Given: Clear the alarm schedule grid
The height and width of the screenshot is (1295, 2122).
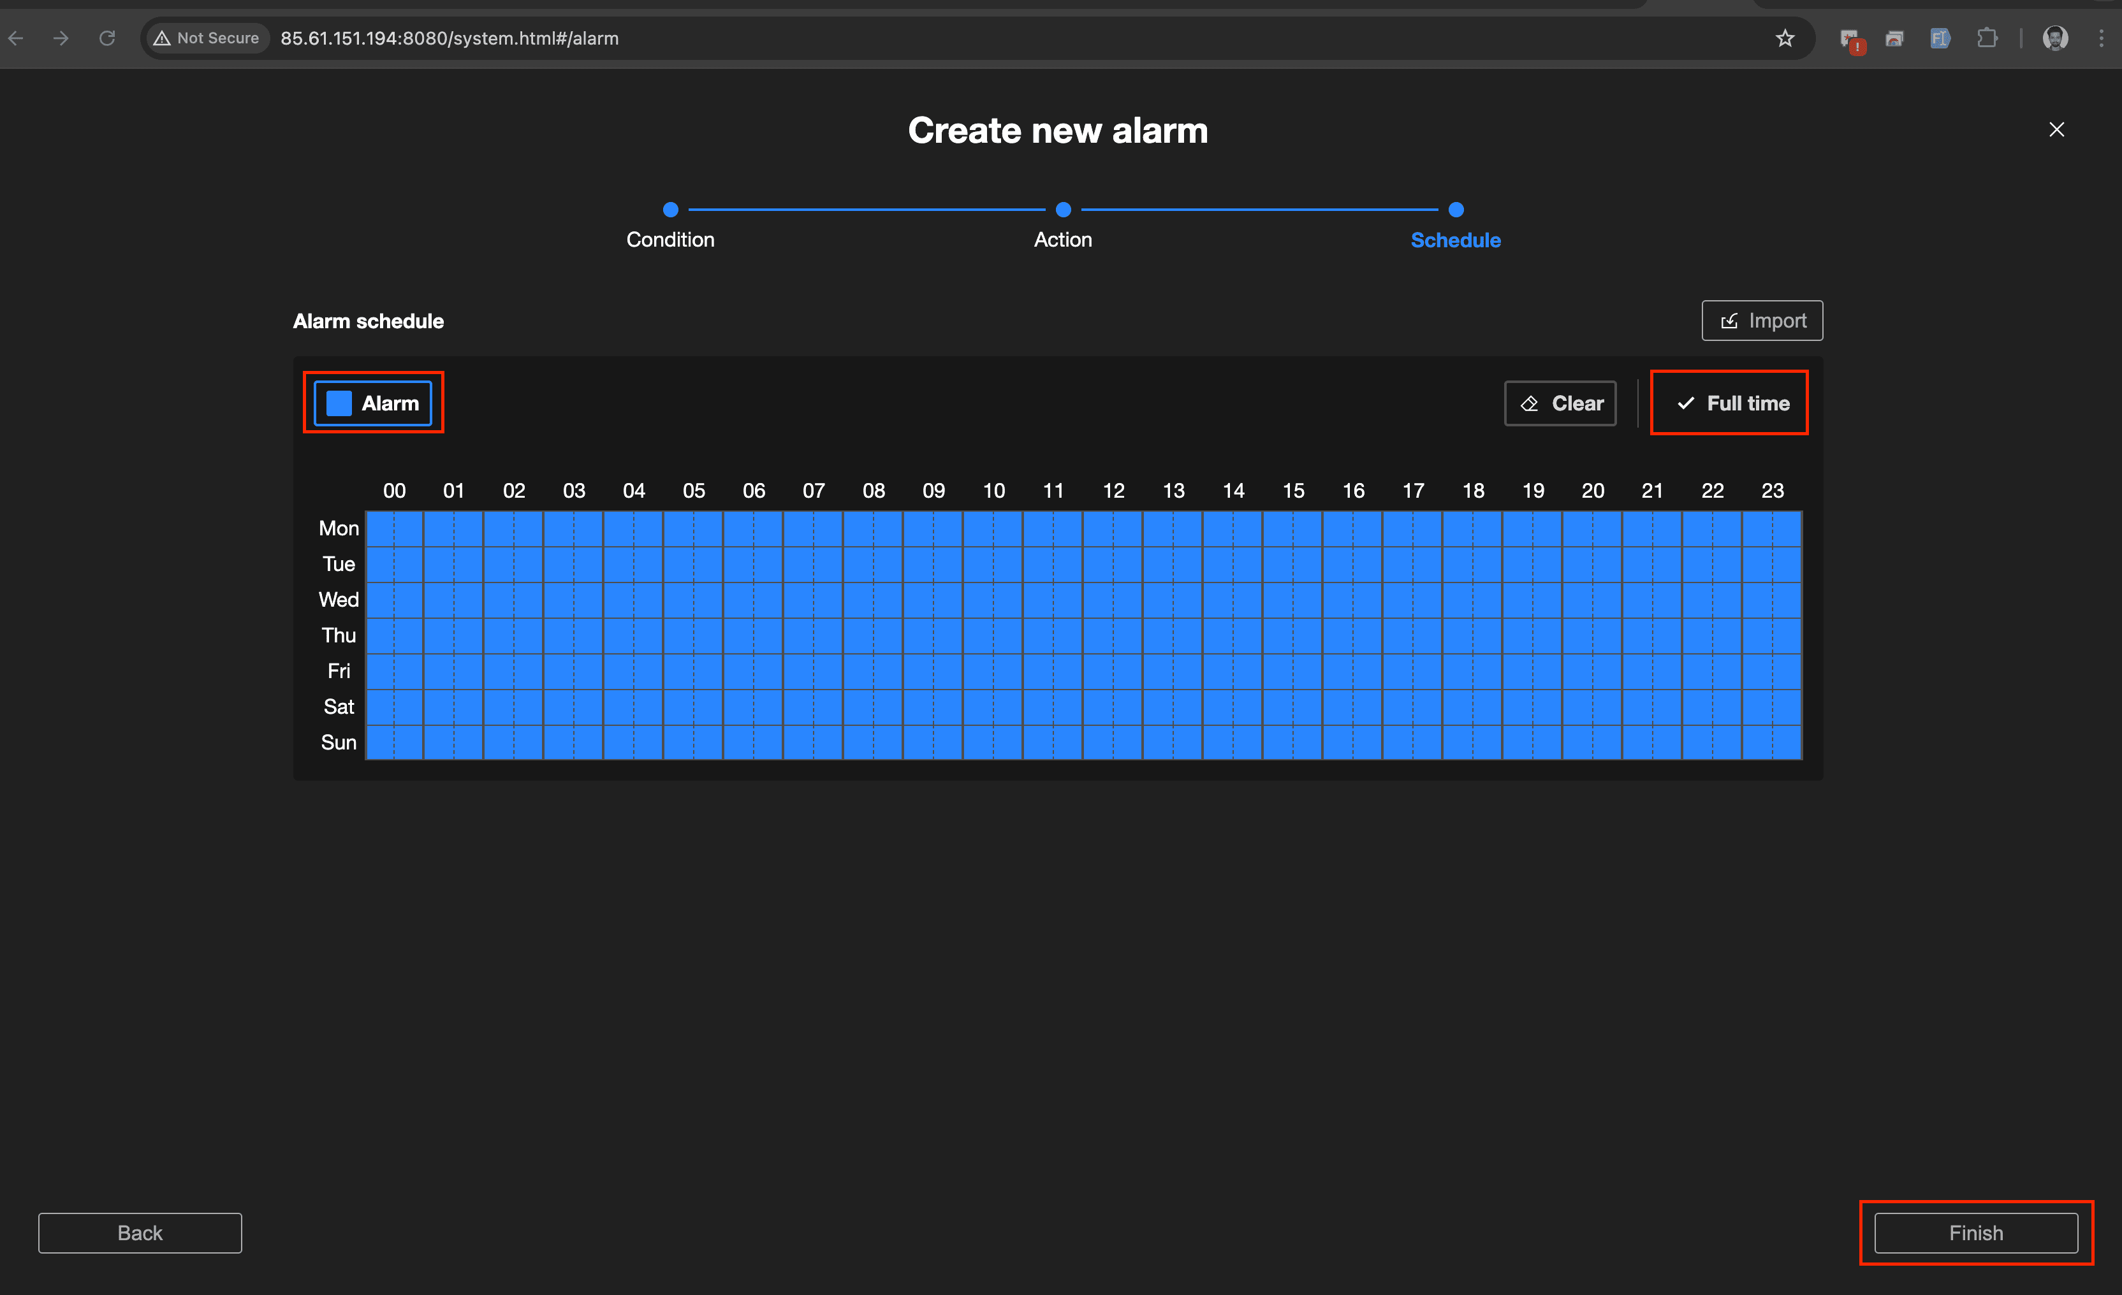Looking at the screenshot, I should (1560, 403).
